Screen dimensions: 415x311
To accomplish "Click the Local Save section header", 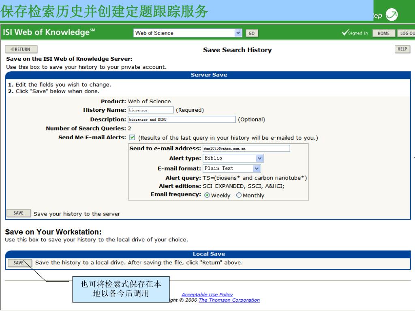I will 209,254.
